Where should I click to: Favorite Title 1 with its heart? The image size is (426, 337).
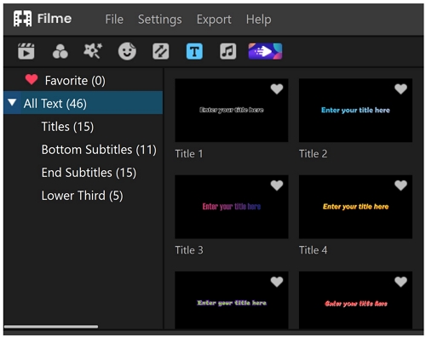point(277,89)
